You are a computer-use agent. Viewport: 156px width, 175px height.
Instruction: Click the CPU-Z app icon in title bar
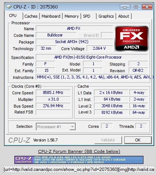coord(9,7)
